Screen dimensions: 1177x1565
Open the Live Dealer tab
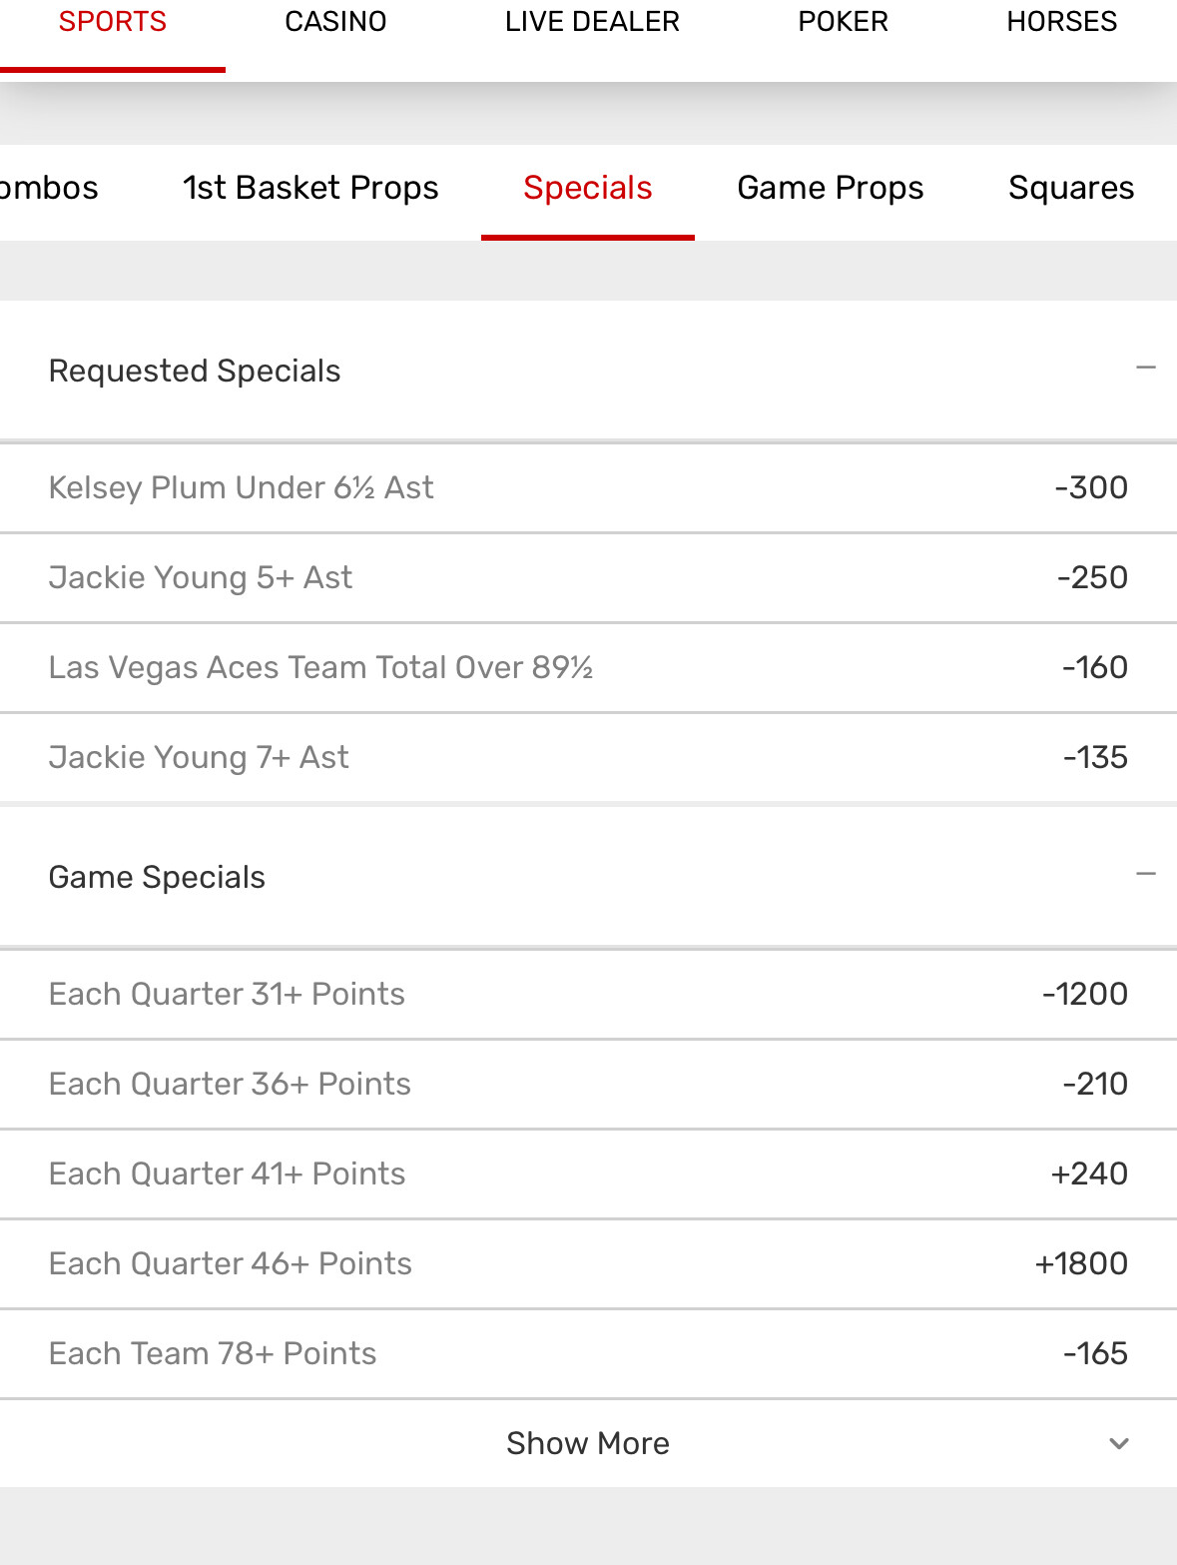[592, 22]
